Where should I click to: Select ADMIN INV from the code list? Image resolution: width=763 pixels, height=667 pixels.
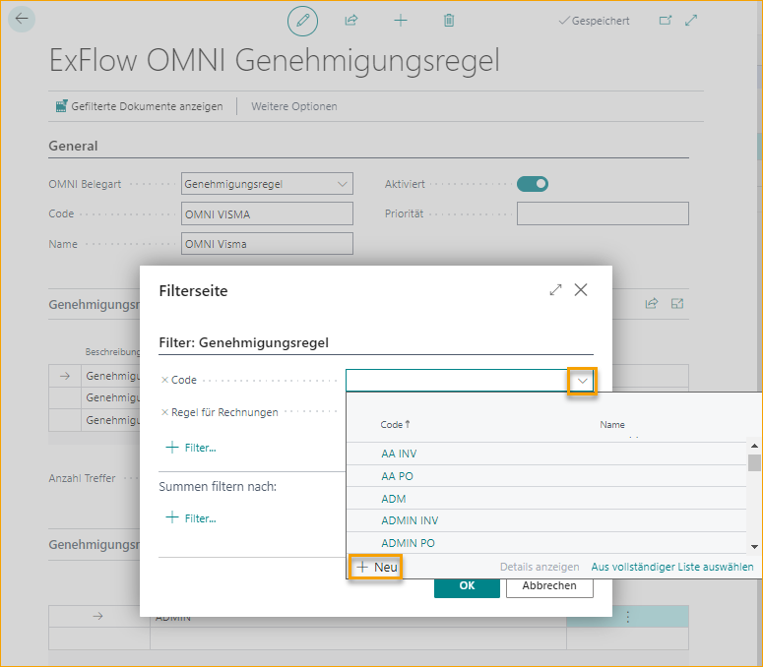pyautogui.click(x=410, y=520)
